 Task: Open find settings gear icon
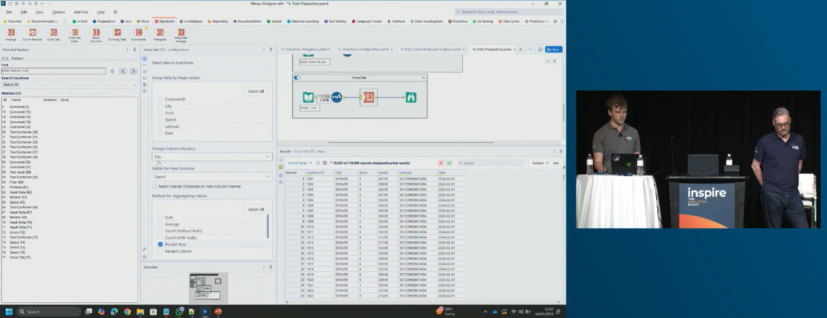tap(112, 71)
